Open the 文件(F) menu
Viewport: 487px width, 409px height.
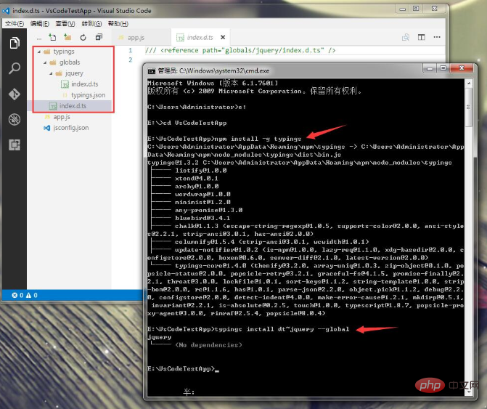pyautogui.click(x=14, y=23)
